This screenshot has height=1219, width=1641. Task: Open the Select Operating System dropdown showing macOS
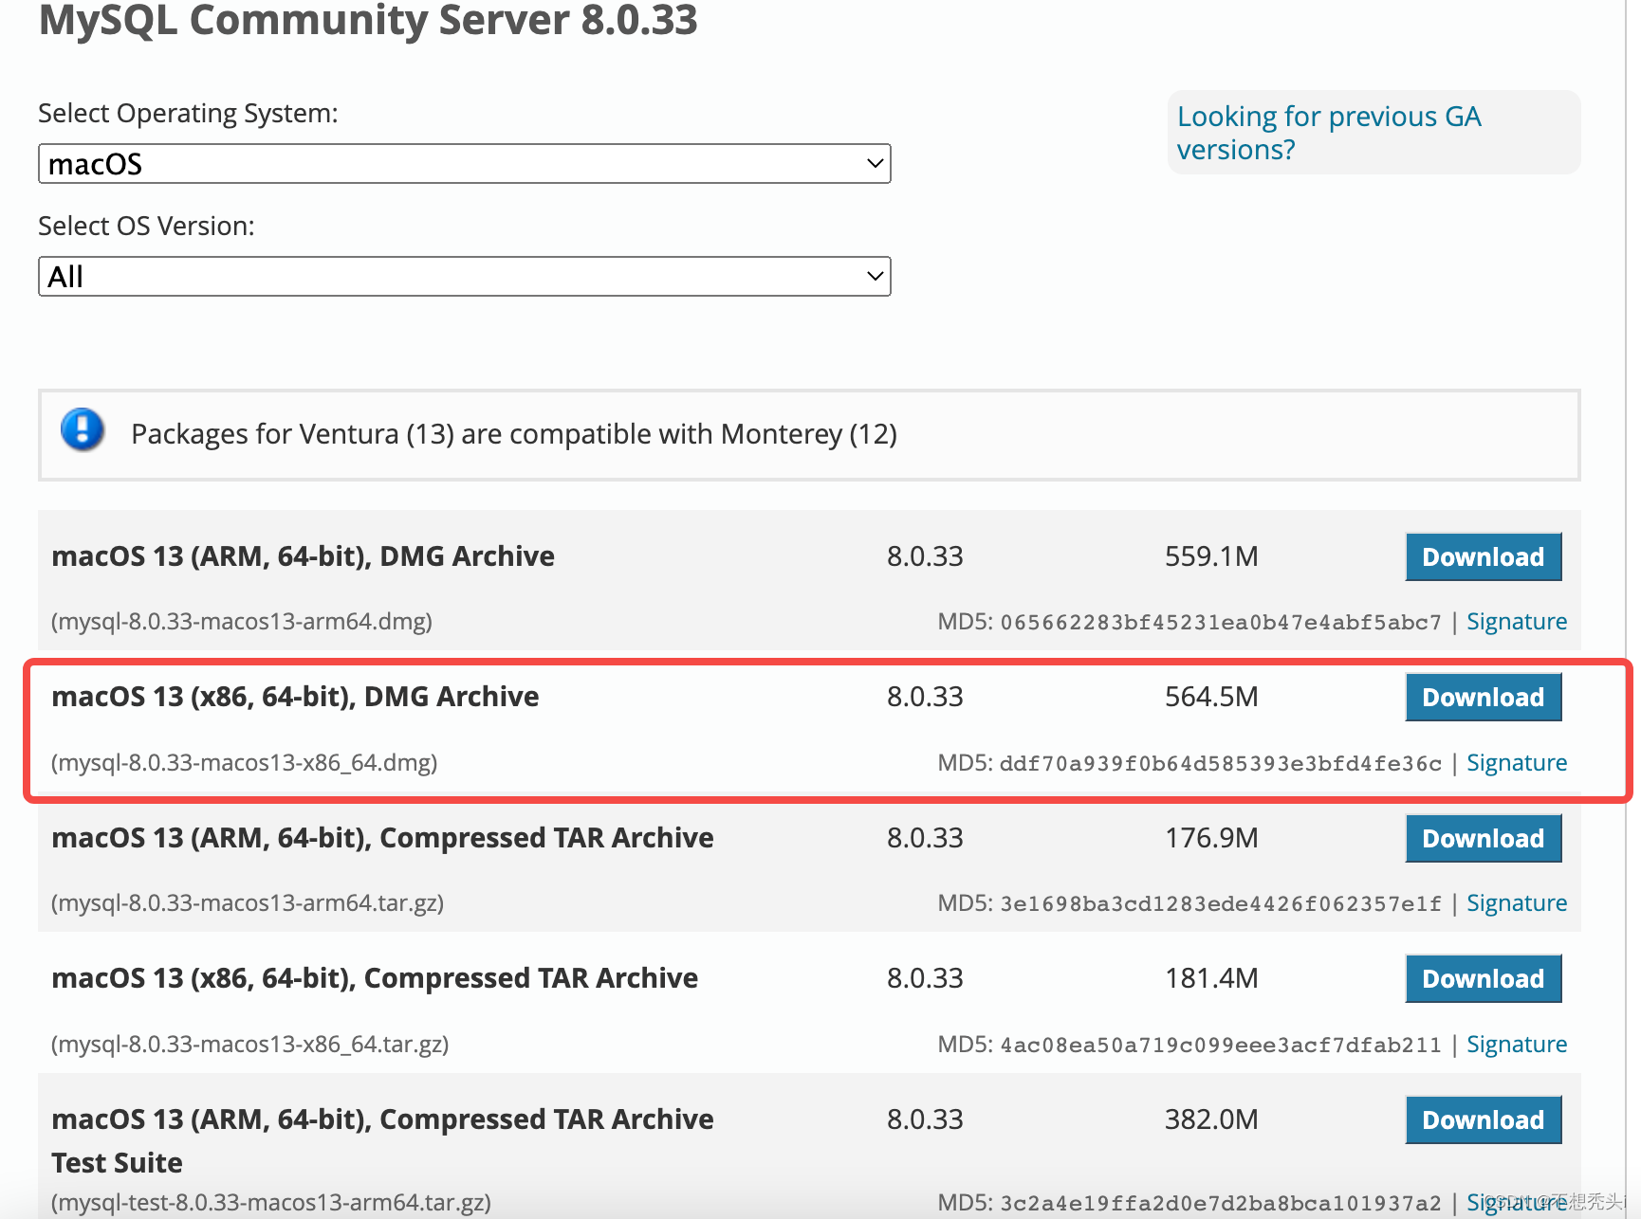click(x=465, y=164)
